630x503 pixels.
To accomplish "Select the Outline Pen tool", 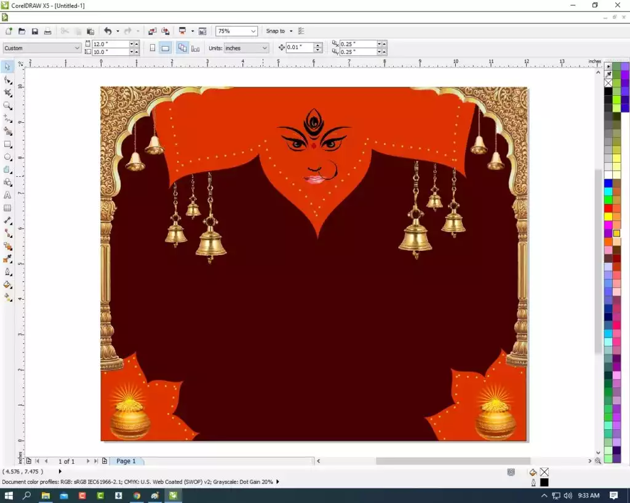I will click(x=7, y=272).
